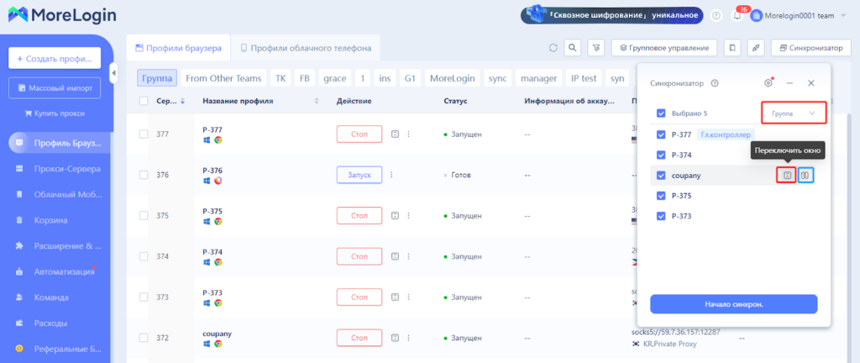The image size is (860, 363).
Task: Click the search magnifier icon in toolbar
Action: pyautogui.click(x=574, y=48)
